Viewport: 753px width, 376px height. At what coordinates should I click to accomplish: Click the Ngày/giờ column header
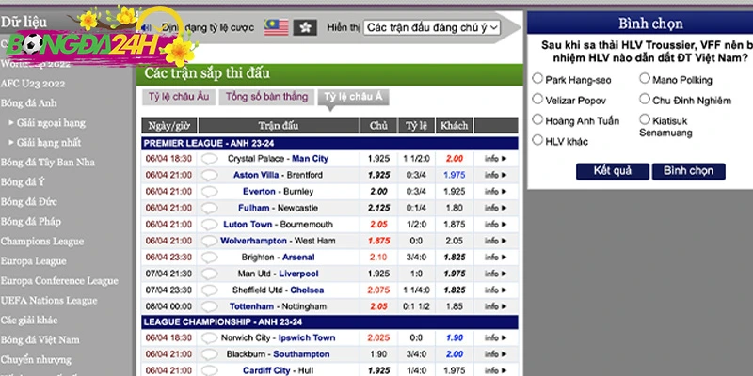(x=169, y=126)
